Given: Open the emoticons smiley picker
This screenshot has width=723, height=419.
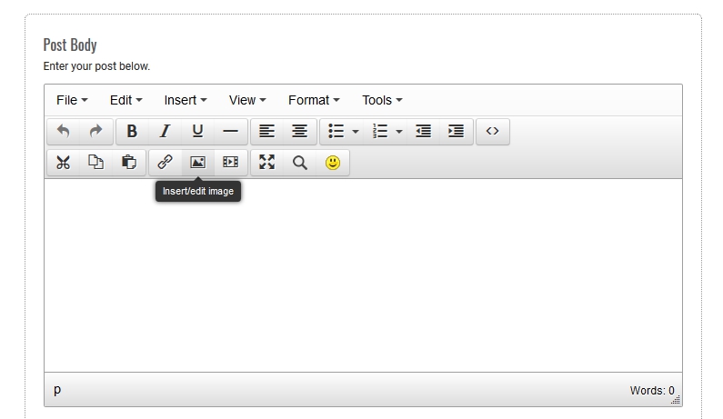Looking at the screenshot, I should coord(333,163).
